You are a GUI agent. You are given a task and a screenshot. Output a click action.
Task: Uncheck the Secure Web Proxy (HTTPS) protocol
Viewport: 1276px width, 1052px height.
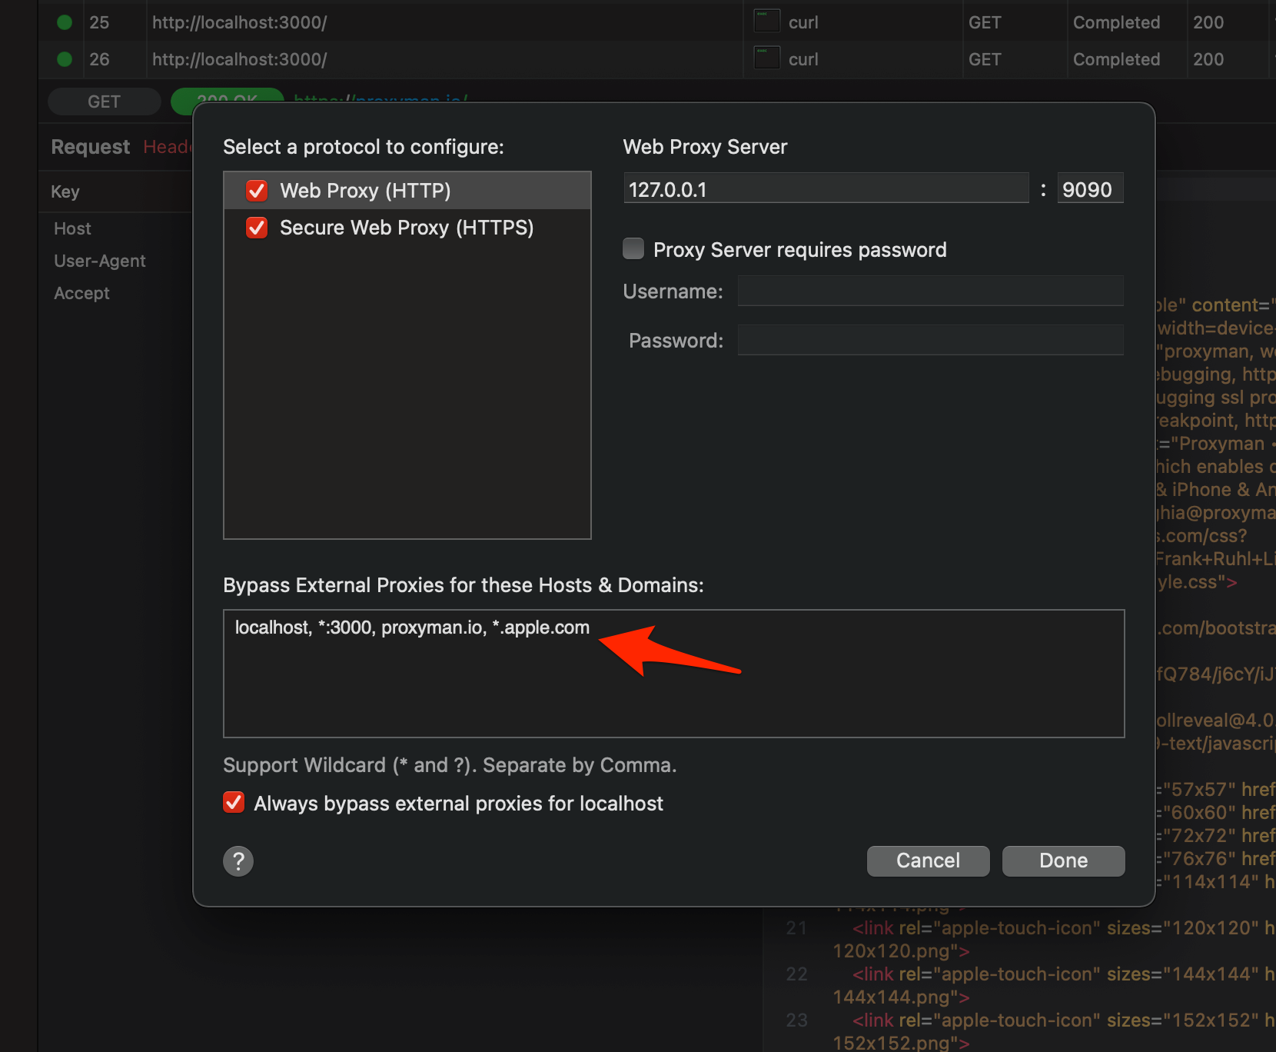(257, 228)
